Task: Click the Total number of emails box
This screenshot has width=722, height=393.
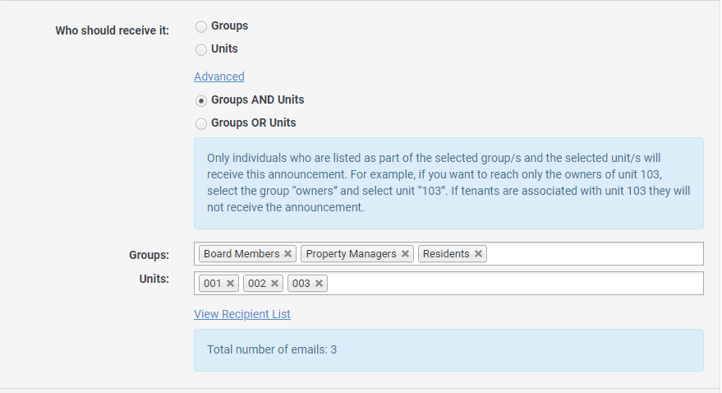Action: tap(448, 350)
